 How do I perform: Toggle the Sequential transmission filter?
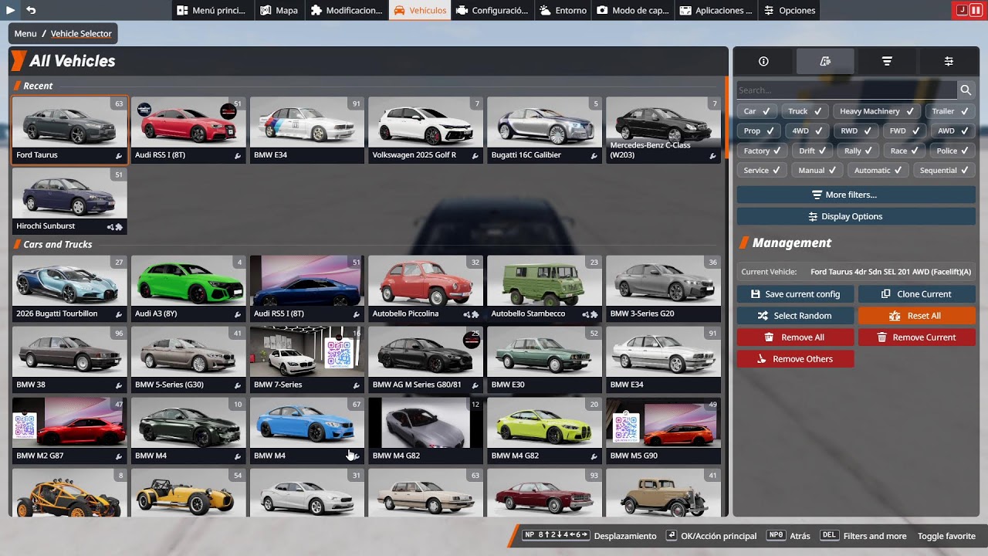(x=945, y=171)
